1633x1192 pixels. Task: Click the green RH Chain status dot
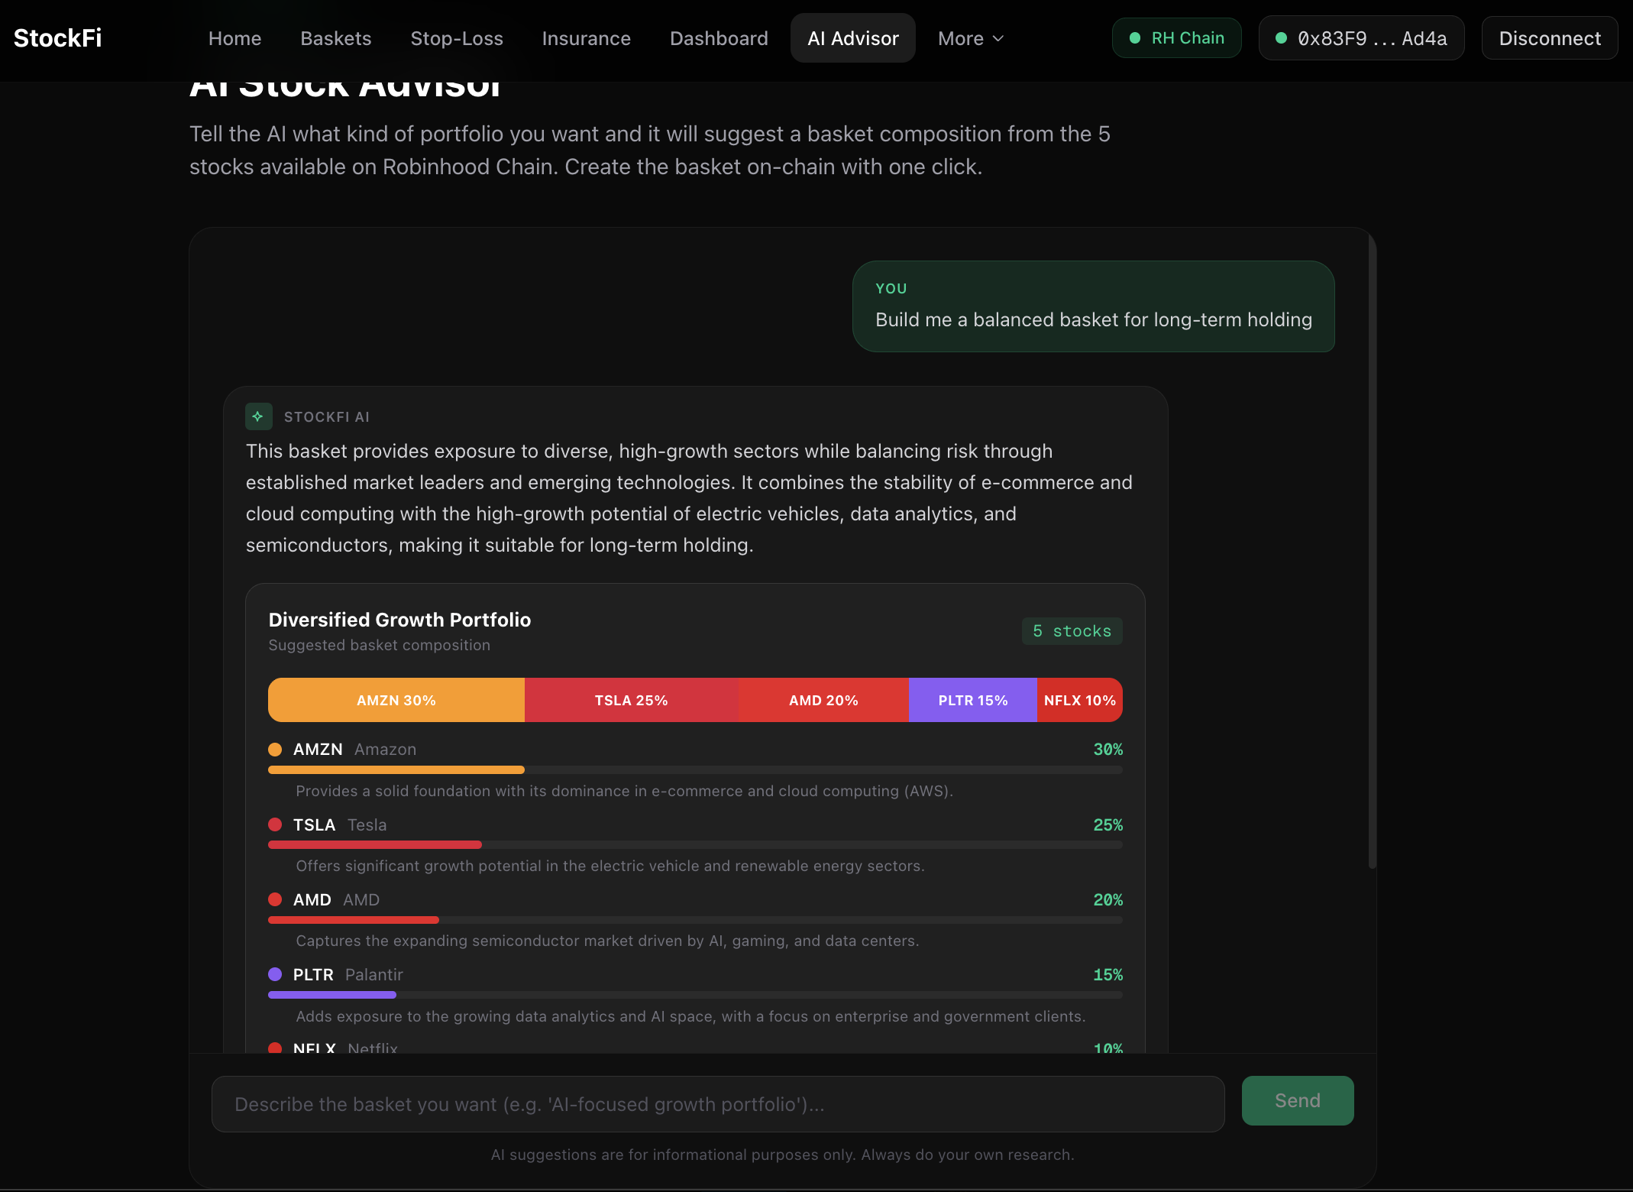(x=1135, y=38)
